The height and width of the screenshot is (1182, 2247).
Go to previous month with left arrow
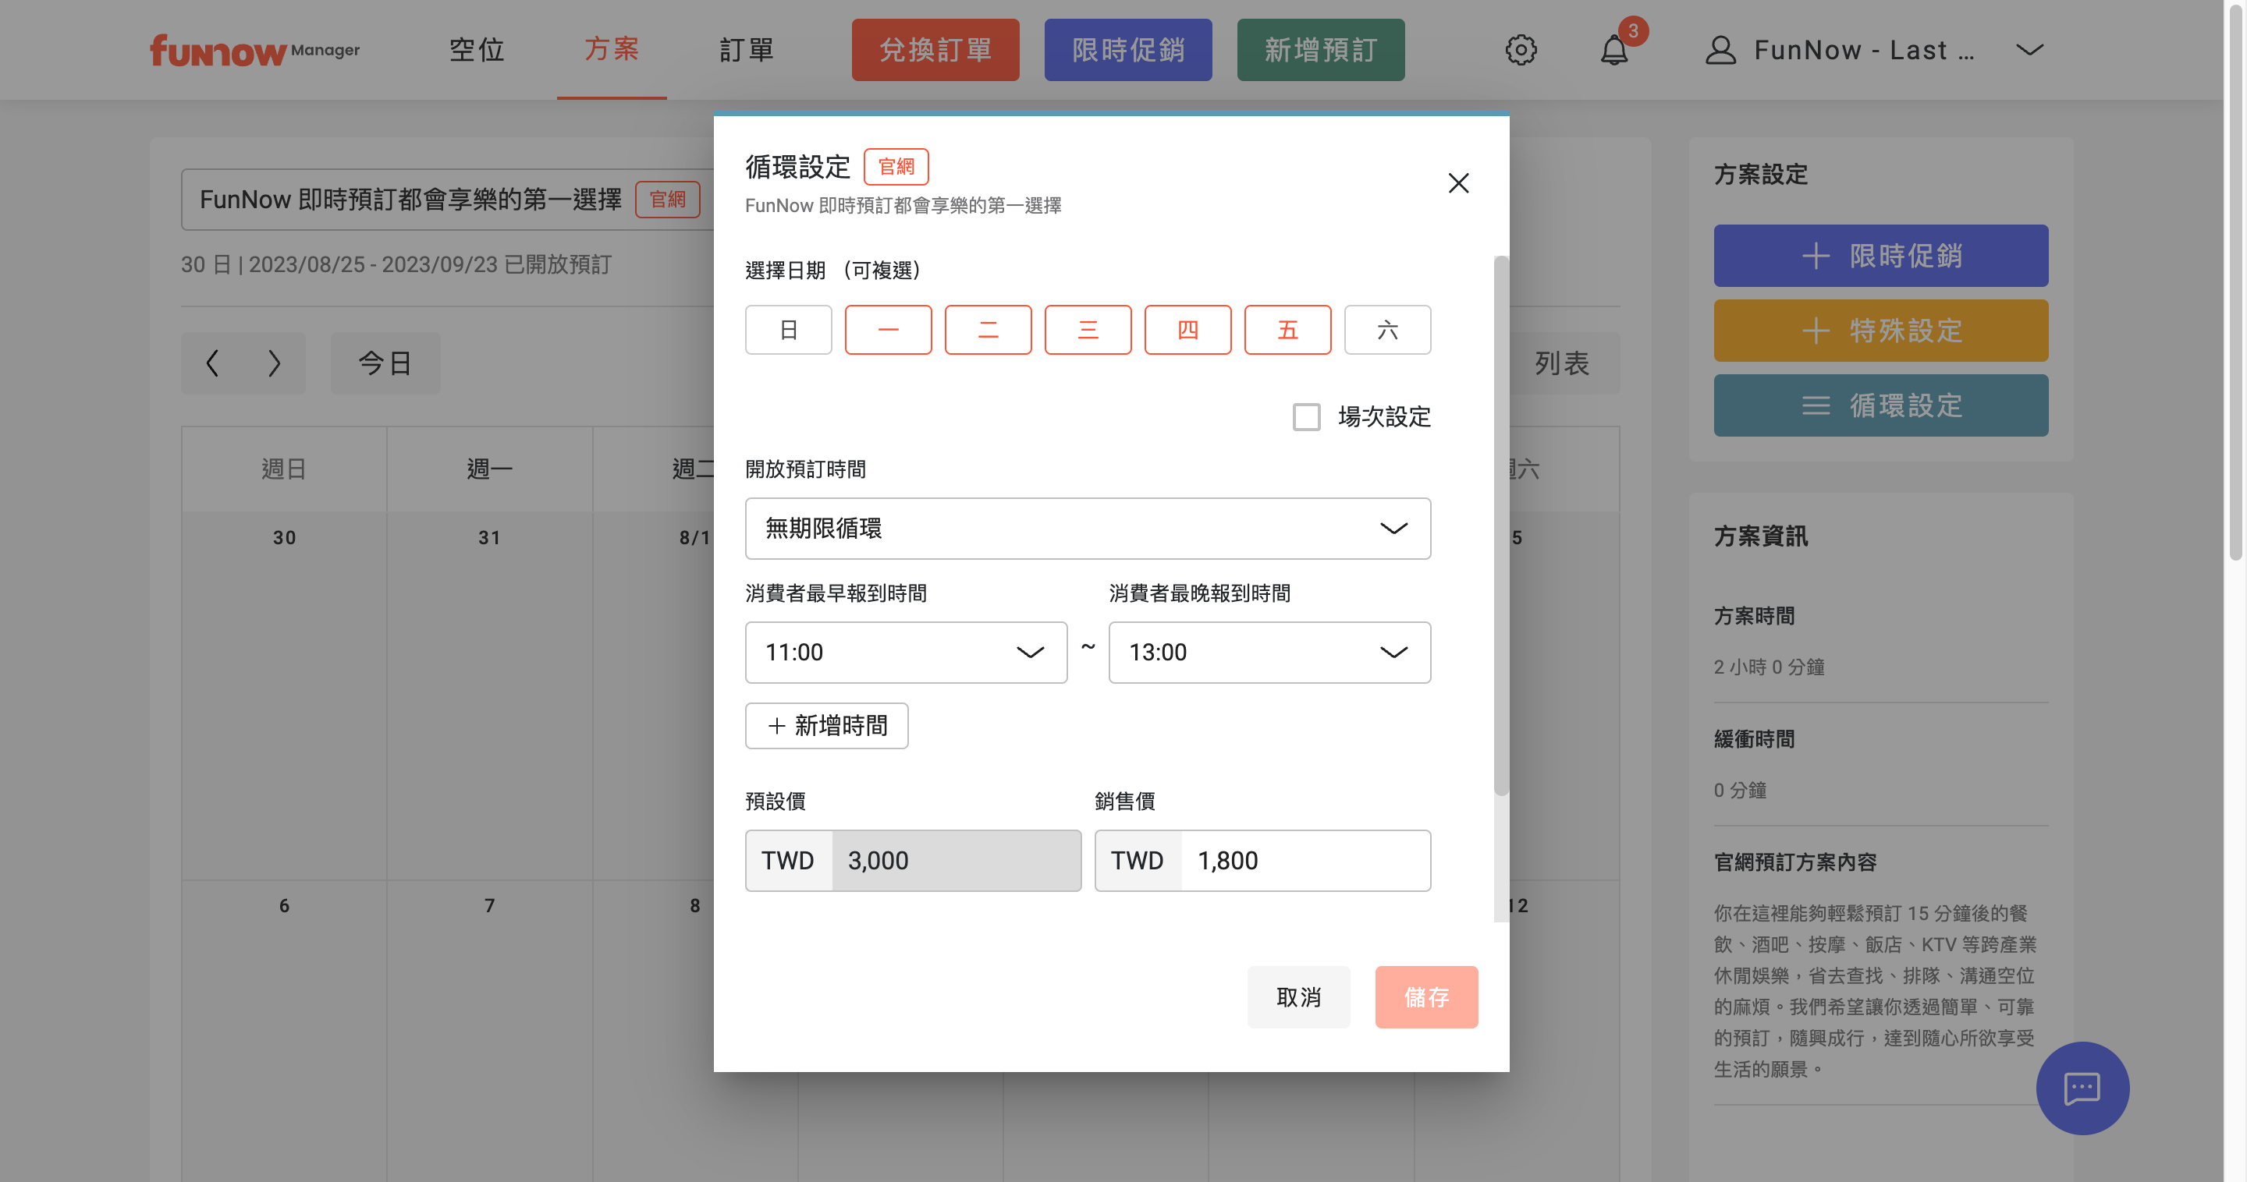[212, 363]
